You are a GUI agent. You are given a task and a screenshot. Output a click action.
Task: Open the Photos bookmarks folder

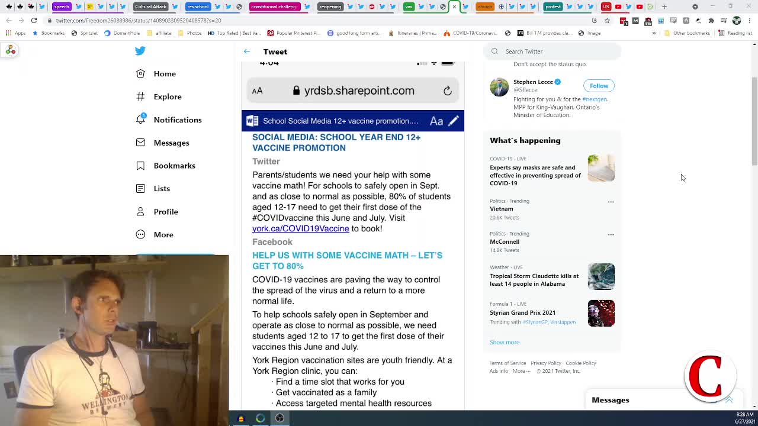pos(190,33)
